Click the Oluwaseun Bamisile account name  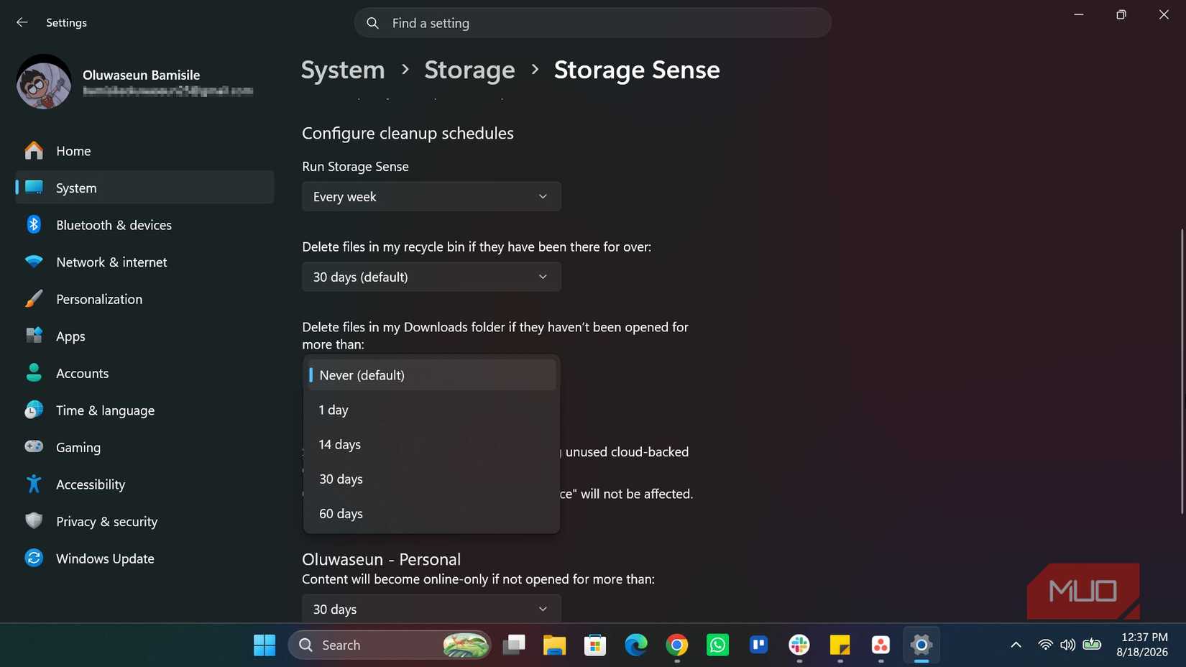142,75
